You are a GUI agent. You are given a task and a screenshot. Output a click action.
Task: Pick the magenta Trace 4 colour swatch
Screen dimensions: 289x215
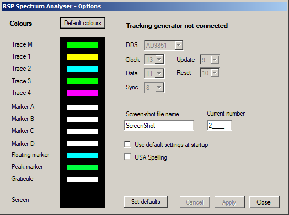pos(82,93)
